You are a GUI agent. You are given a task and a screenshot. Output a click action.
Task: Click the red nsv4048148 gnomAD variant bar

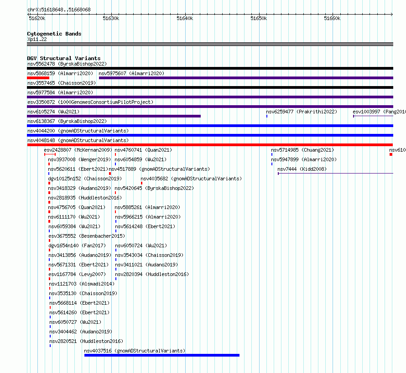(x=210, y=145)
